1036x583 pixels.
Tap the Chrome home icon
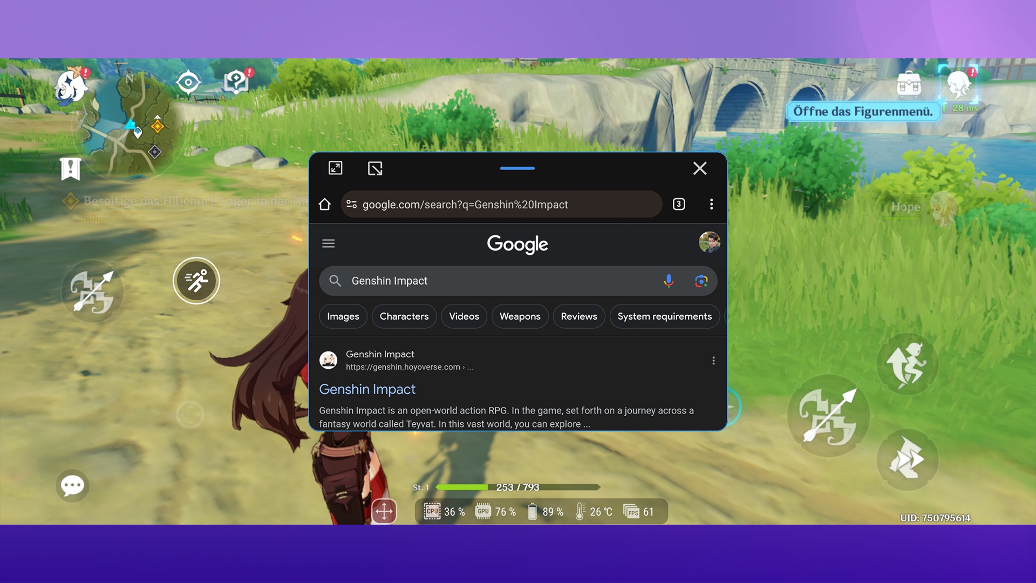pyautogui.click(x=324, y=204)
